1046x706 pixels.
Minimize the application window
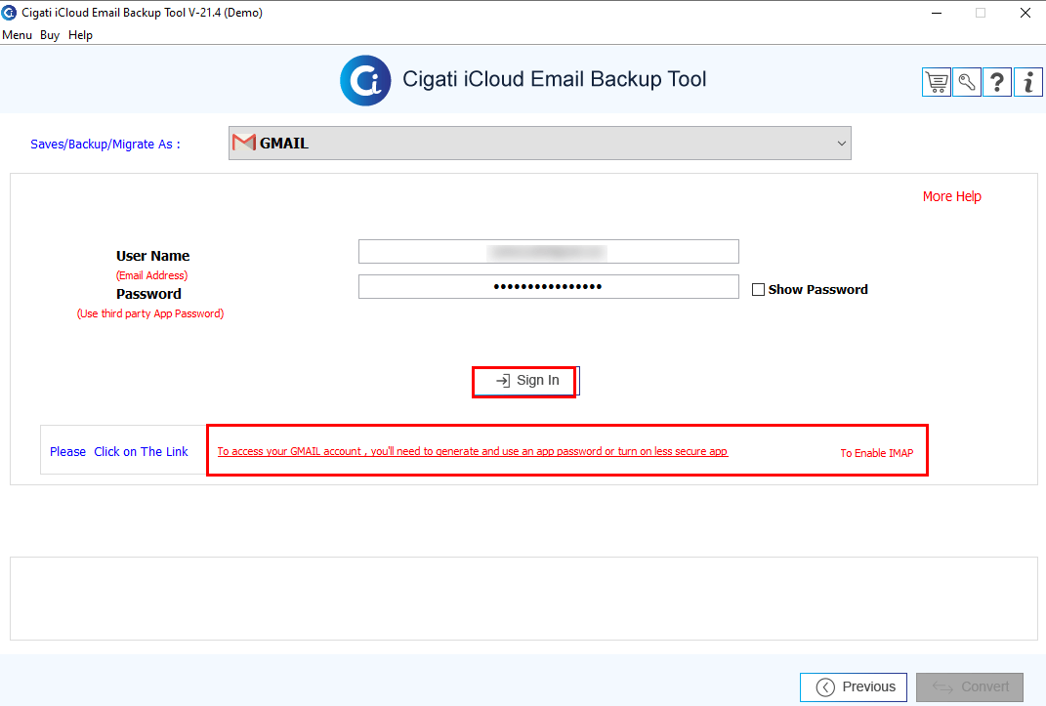point(937,13)
